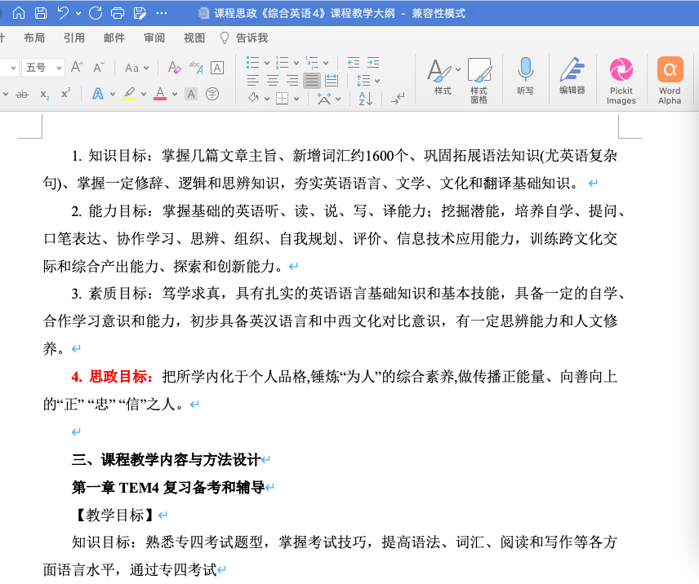This screenshot has width=699, height=584.
Task: Apply the red font color swatch
Action: click(x=160, y=94)
